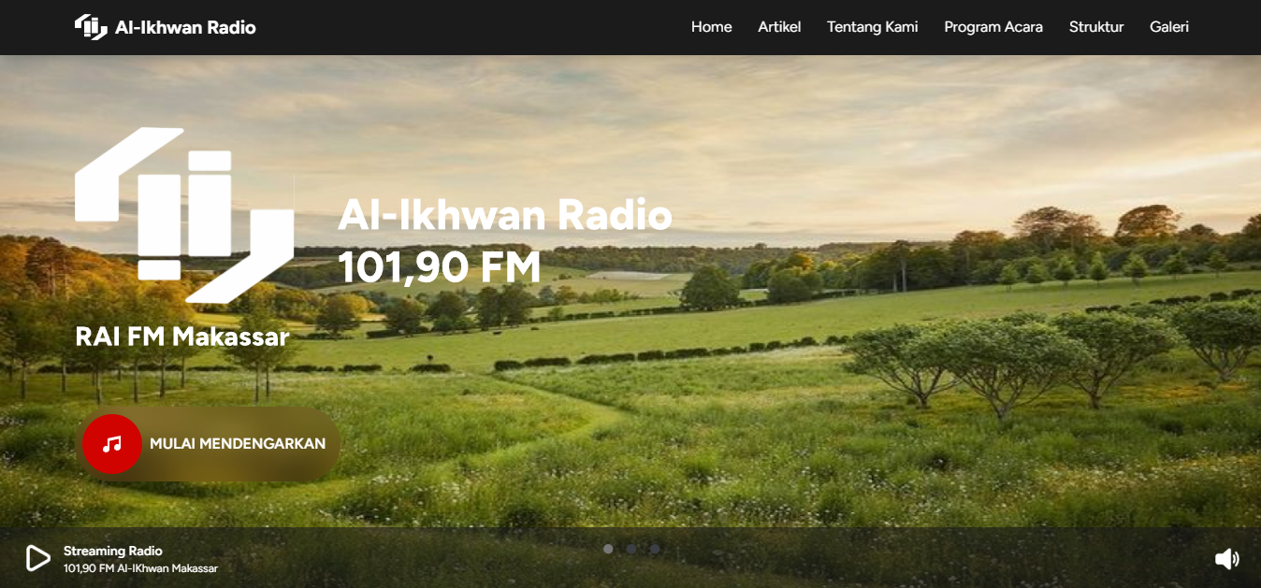Select the first carousel slide dot

pyautogui.click(x=608, y=549)
